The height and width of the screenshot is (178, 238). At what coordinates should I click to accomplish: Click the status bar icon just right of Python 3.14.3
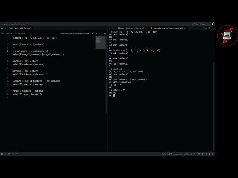[195, 154]
